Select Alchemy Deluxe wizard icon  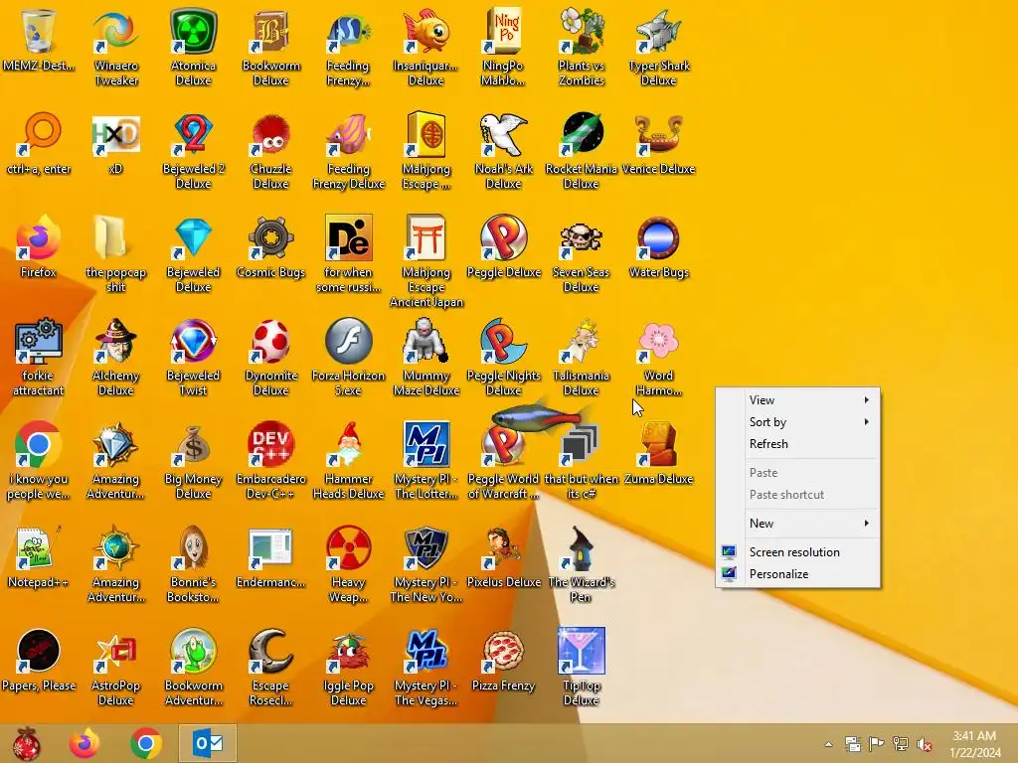tap(115, 341)
